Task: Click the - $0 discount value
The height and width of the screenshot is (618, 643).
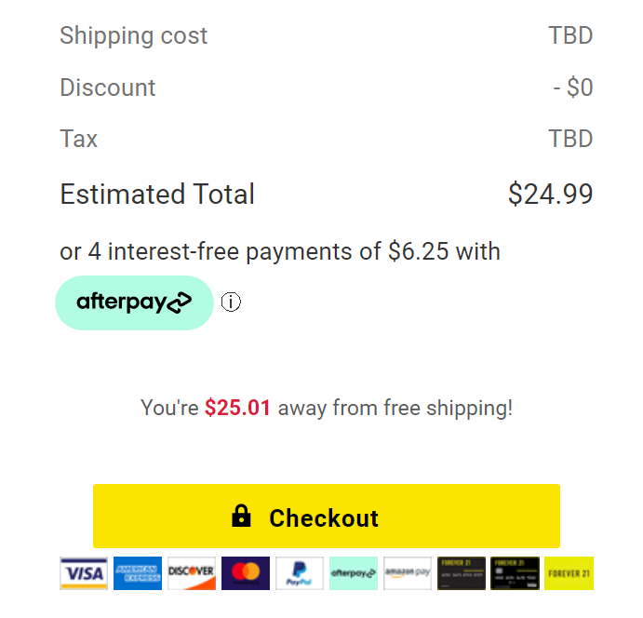Action: click(x=572, y=87)
